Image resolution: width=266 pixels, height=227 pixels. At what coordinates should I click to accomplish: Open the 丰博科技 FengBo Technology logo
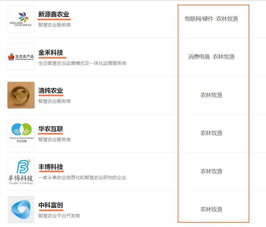click(21, 171)
